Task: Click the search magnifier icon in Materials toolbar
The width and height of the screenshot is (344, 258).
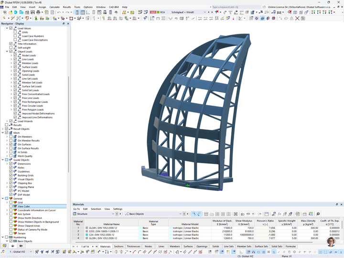Action: 318,214
